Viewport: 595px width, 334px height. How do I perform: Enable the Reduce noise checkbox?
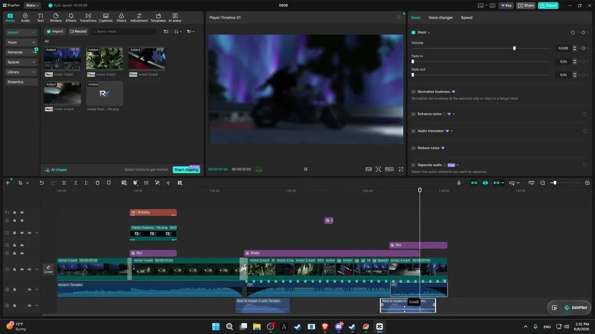click(413, 148)
